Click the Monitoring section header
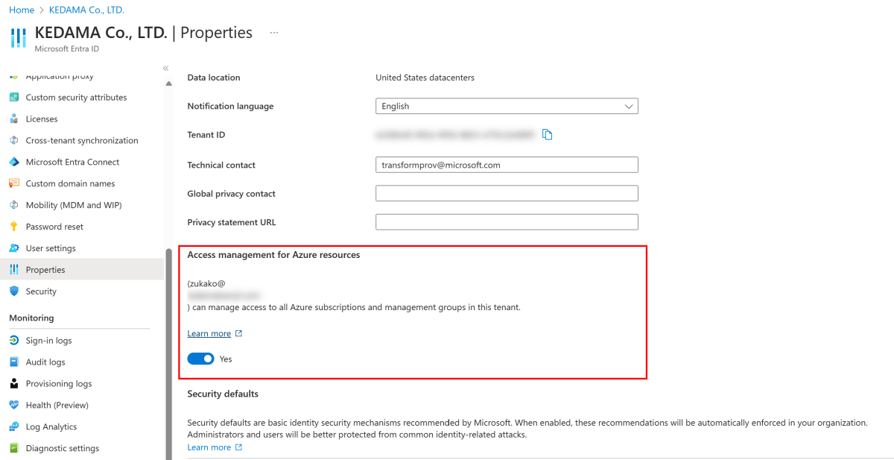Viewport: 894px width, 460px height. [x=31, y=318]
